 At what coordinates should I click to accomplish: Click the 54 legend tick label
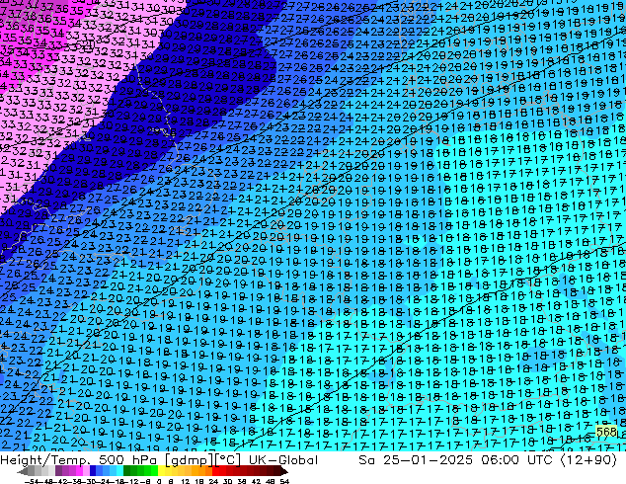click(x=284, y=481)
